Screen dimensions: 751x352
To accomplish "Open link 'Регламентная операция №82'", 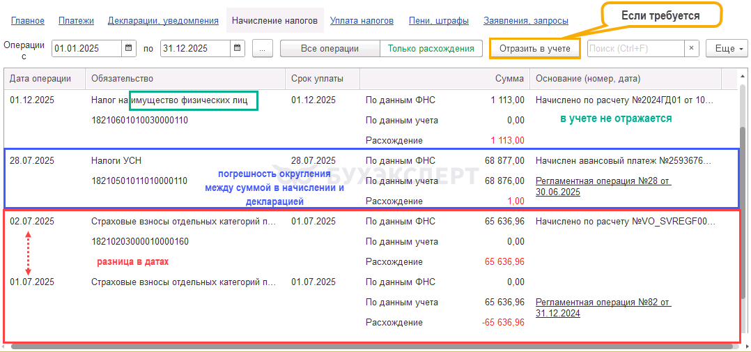I will 603,303.
